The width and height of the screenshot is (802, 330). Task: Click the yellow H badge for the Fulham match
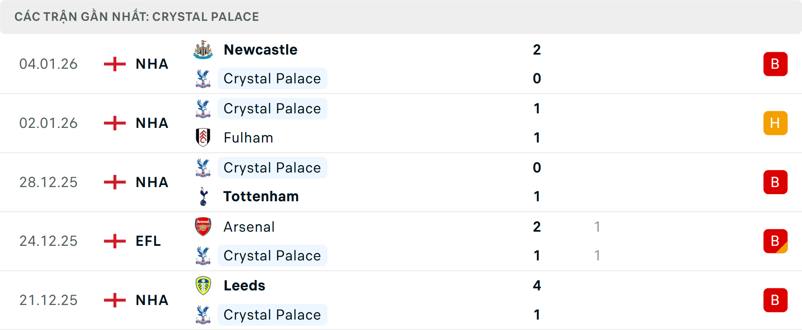coord(775,123)
